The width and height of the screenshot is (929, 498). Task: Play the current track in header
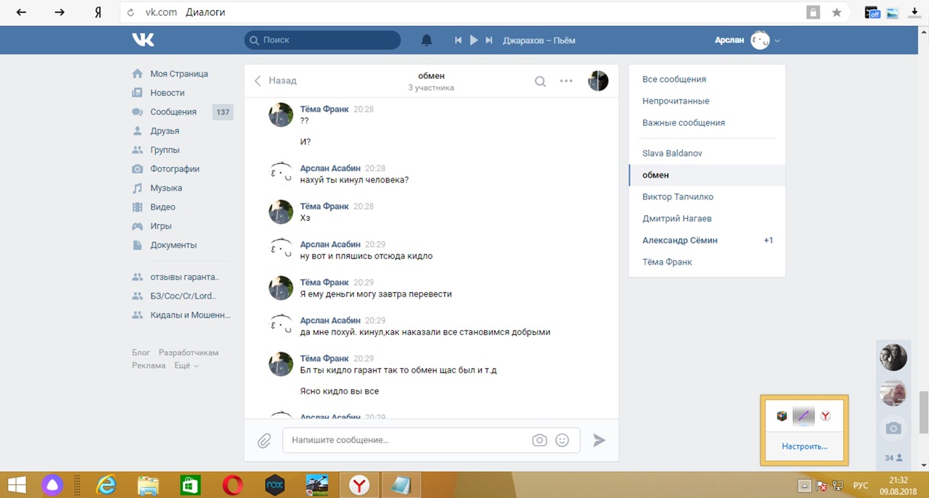tap(474, 41)
